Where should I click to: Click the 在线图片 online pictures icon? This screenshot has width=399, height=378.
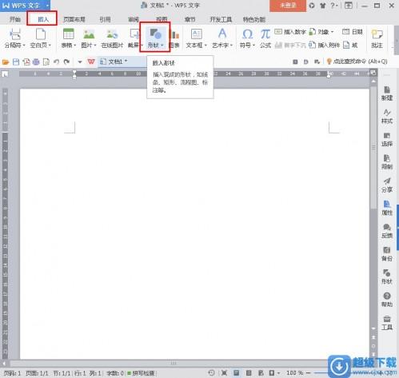pos(112,38)
